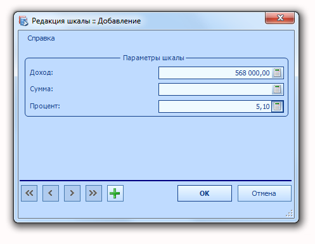Go to the previous record arrow
Image resolution: width=315 pixels, height=244 pixels.
[x=51, y=193]
